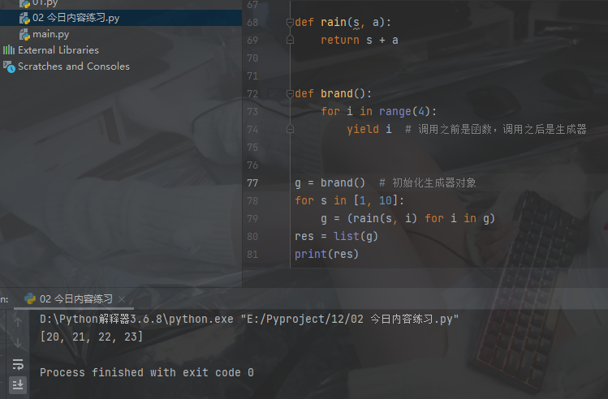608x399 pixels.
Task: Open Scratches and Consoles node
Action: [74, 66]
